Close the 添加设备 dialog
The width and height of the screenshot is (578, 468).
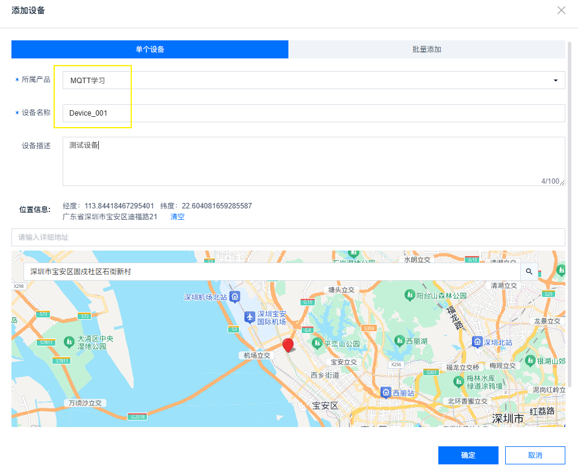tap(561, 10)
